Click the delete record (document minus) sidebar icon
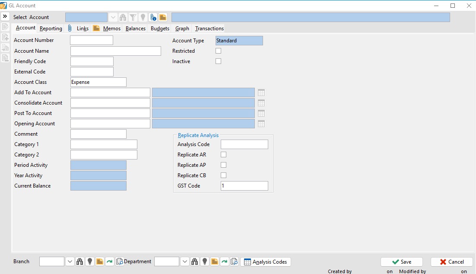Image resolution: width=476 pixels, height=274 pixels. pos(5,58)
